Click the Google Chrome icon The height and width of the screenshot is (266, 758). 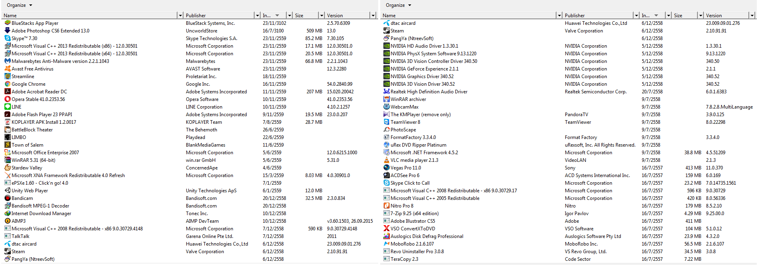coord(8,84)
